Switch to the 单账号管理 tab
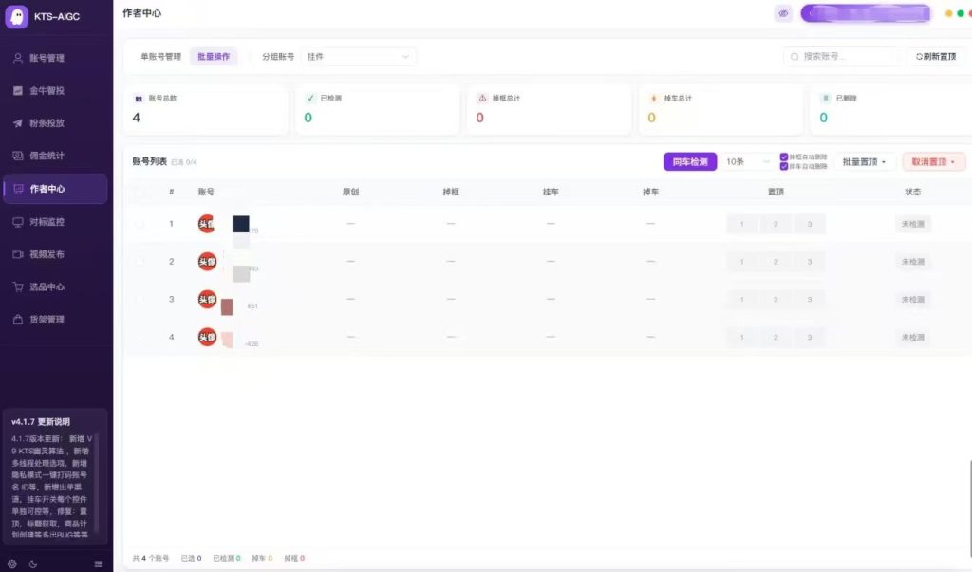The height and width of the screenshot is (572, 972). pos(160,56)
